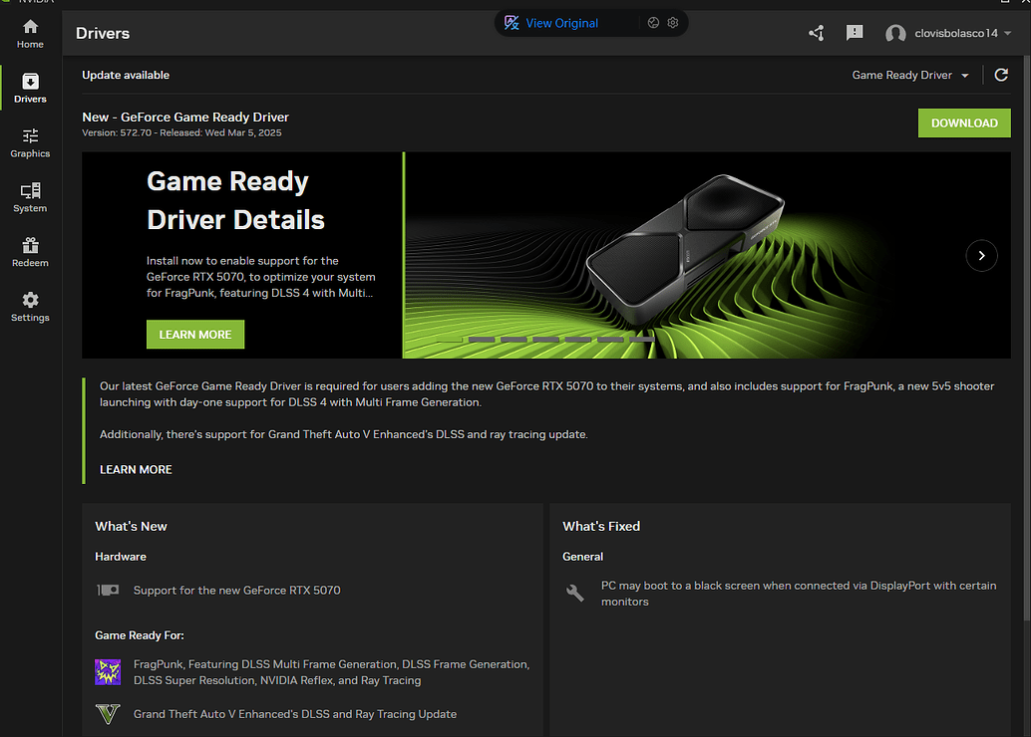Screen dimensions: 1031x737
Task: Click the PC may boot to black screen fix
Action: [799, 594]
